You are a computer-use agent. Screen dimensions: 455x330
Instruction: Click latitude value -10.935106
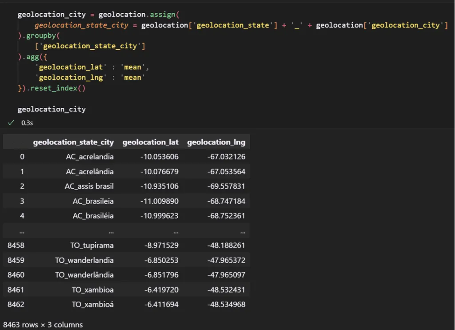pyautogui.click(x=160, y=186)
